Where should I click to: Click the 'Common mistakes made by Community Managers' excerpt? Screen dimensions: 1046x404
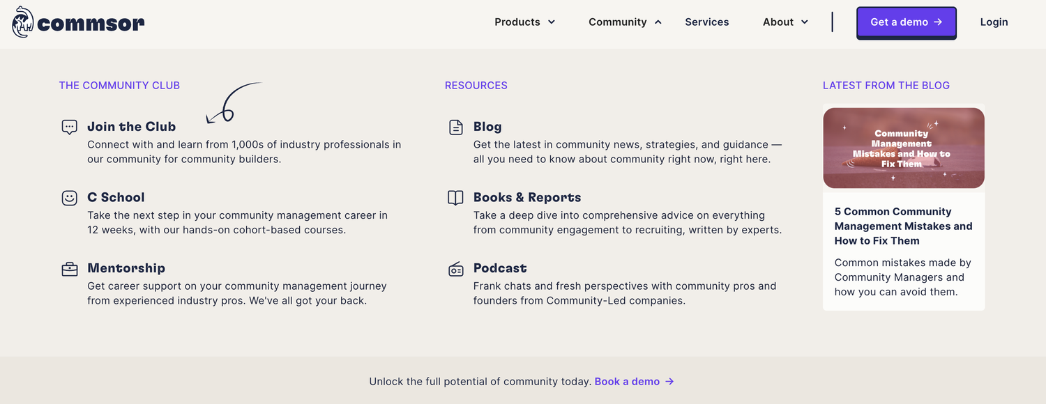(x=903, y=277)
